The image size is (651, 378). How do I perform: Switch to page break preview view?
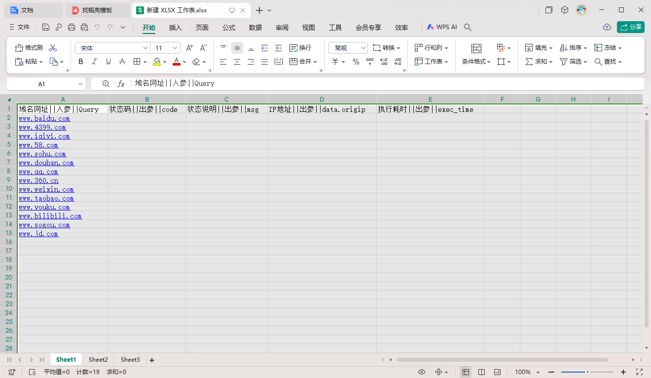482,372
